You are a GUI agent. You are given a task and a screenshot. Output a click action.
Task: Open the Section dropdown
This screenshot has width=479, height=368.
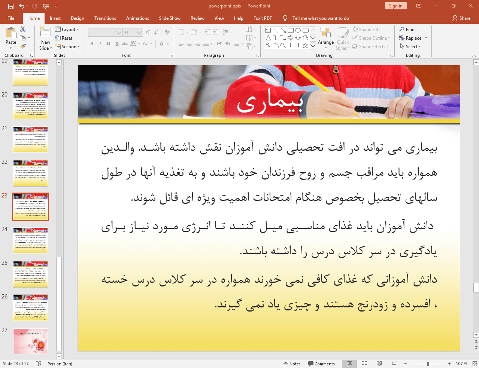[x=67, y=47]
